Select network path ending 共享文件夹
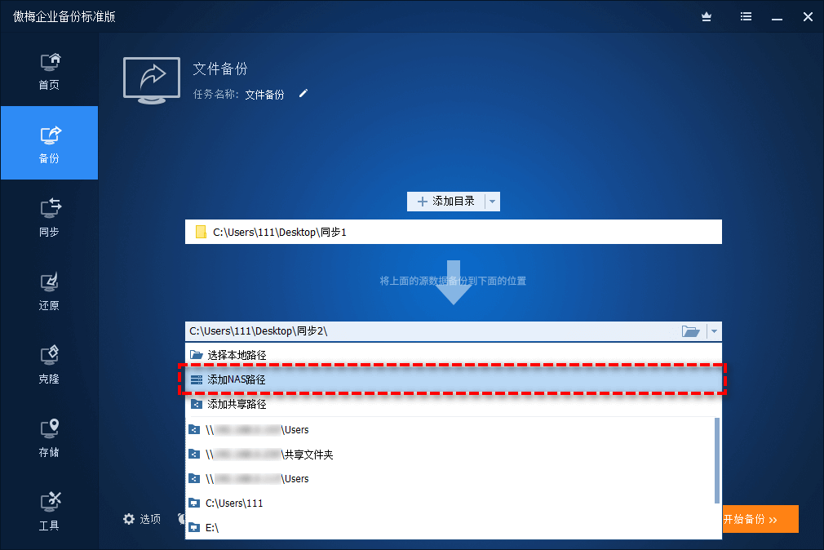 pos(450,455)
